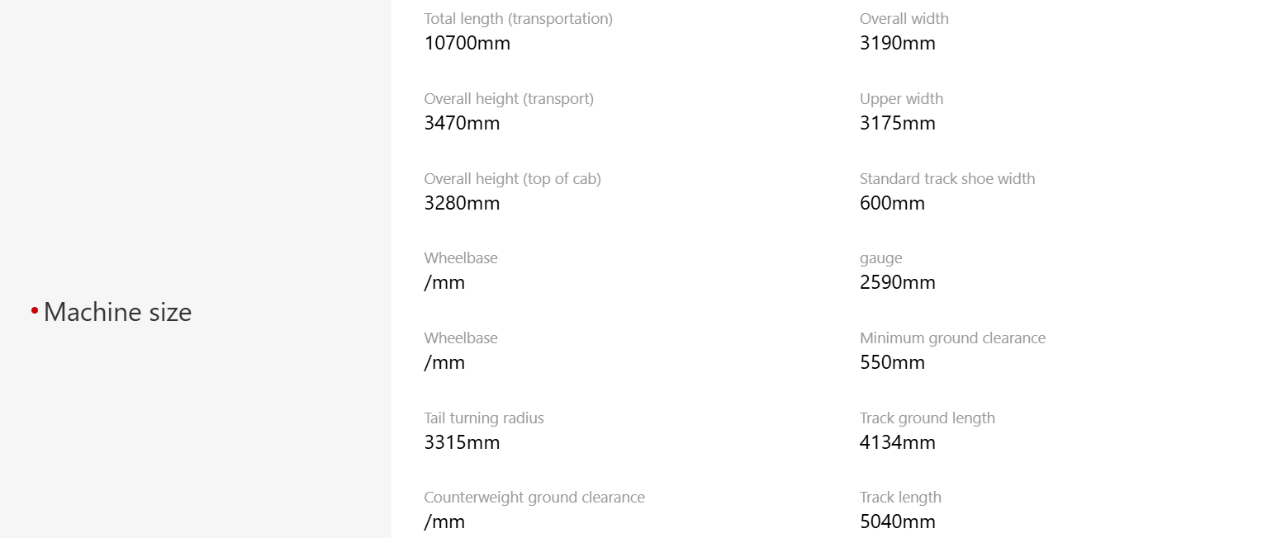Click the 3190mm overall width value

point(897,43)
